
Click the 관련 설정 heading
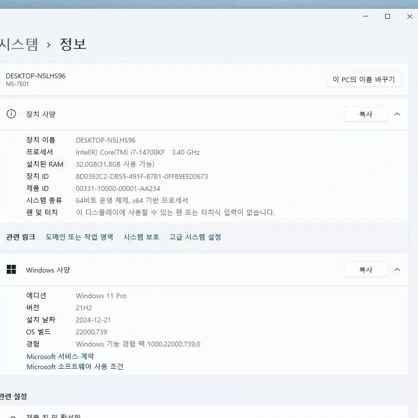[14, 396]
